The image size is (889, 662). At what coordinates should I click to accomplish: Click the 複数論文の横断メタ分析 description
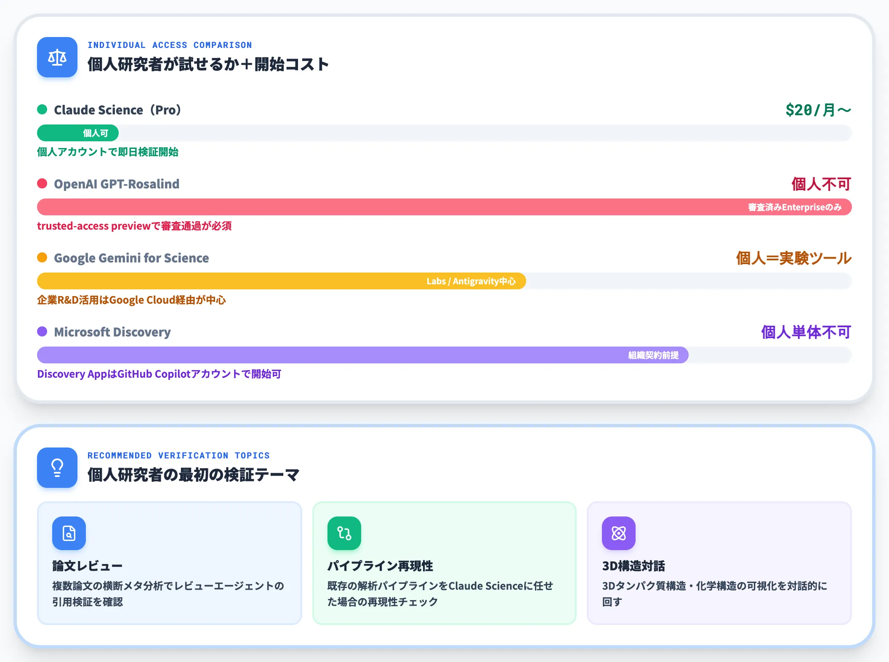168,594
